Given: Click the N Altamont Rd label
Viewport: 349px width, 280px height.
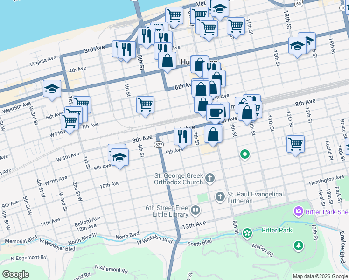Looking at the screenshot, I should [x=112, y=269].
